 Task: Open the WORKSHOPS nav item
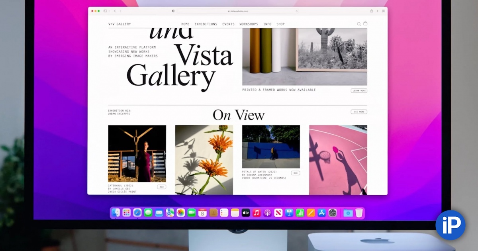click(x=249, y=24)
